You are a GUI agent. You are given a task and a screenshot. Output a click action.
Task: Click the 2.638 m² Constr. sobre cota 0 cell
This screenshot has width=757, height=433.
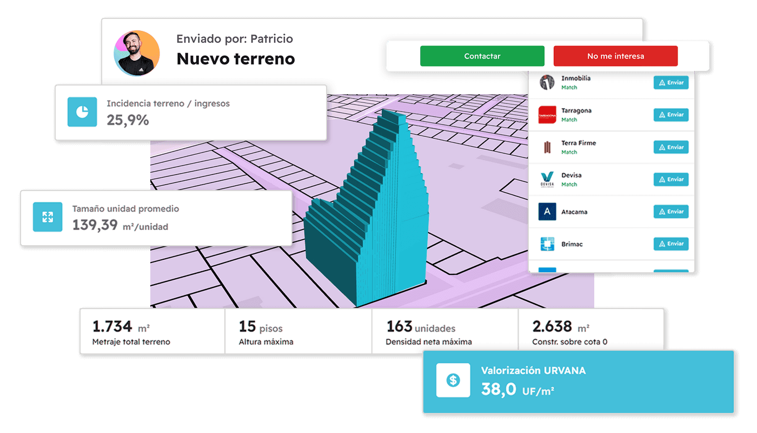click(x=591, y=332)
